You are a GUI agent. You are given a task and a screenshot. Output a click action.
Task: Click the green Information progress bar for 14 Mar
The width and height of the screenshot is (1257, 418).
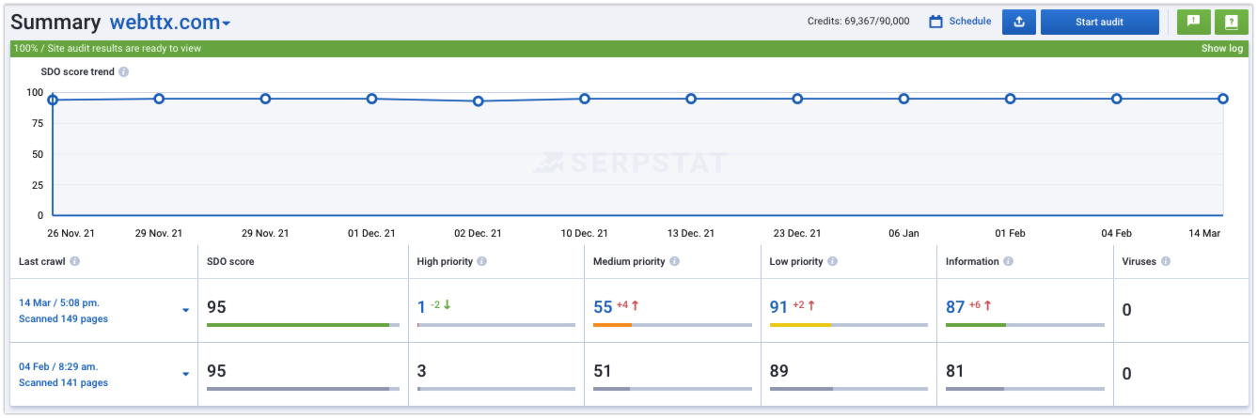click(976, 325)
